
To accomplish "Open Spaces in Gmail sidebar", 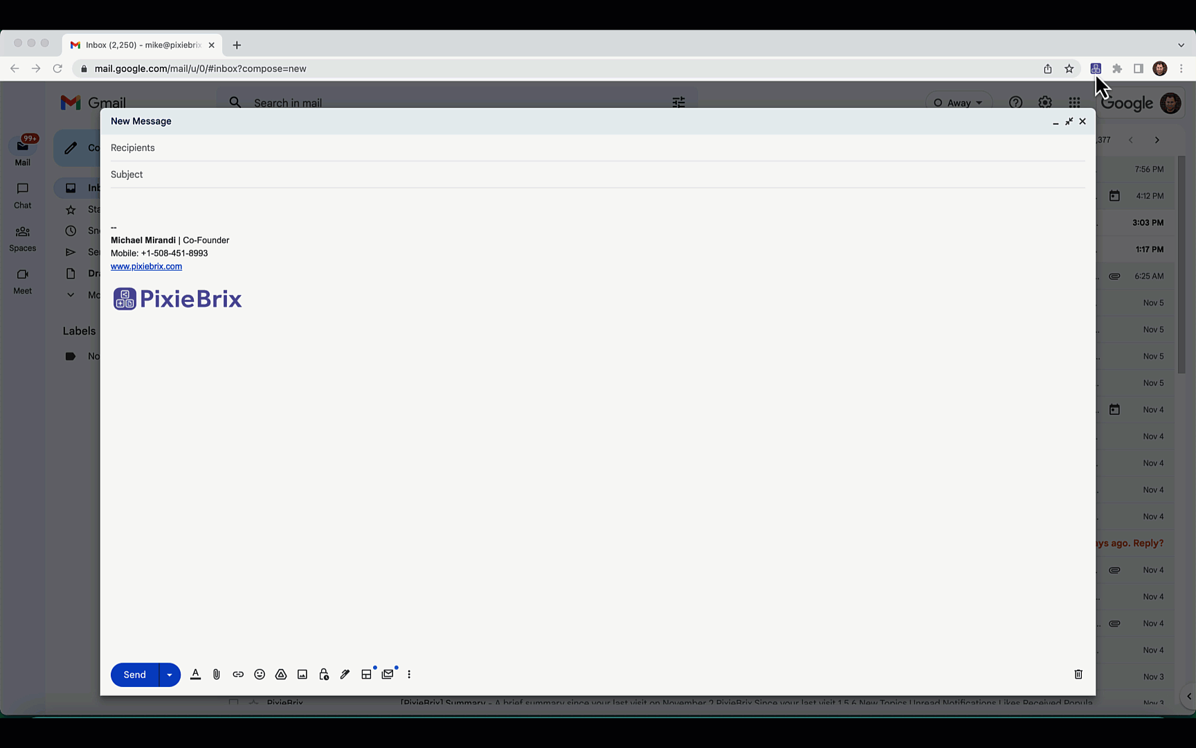I will tap(23, 238).
